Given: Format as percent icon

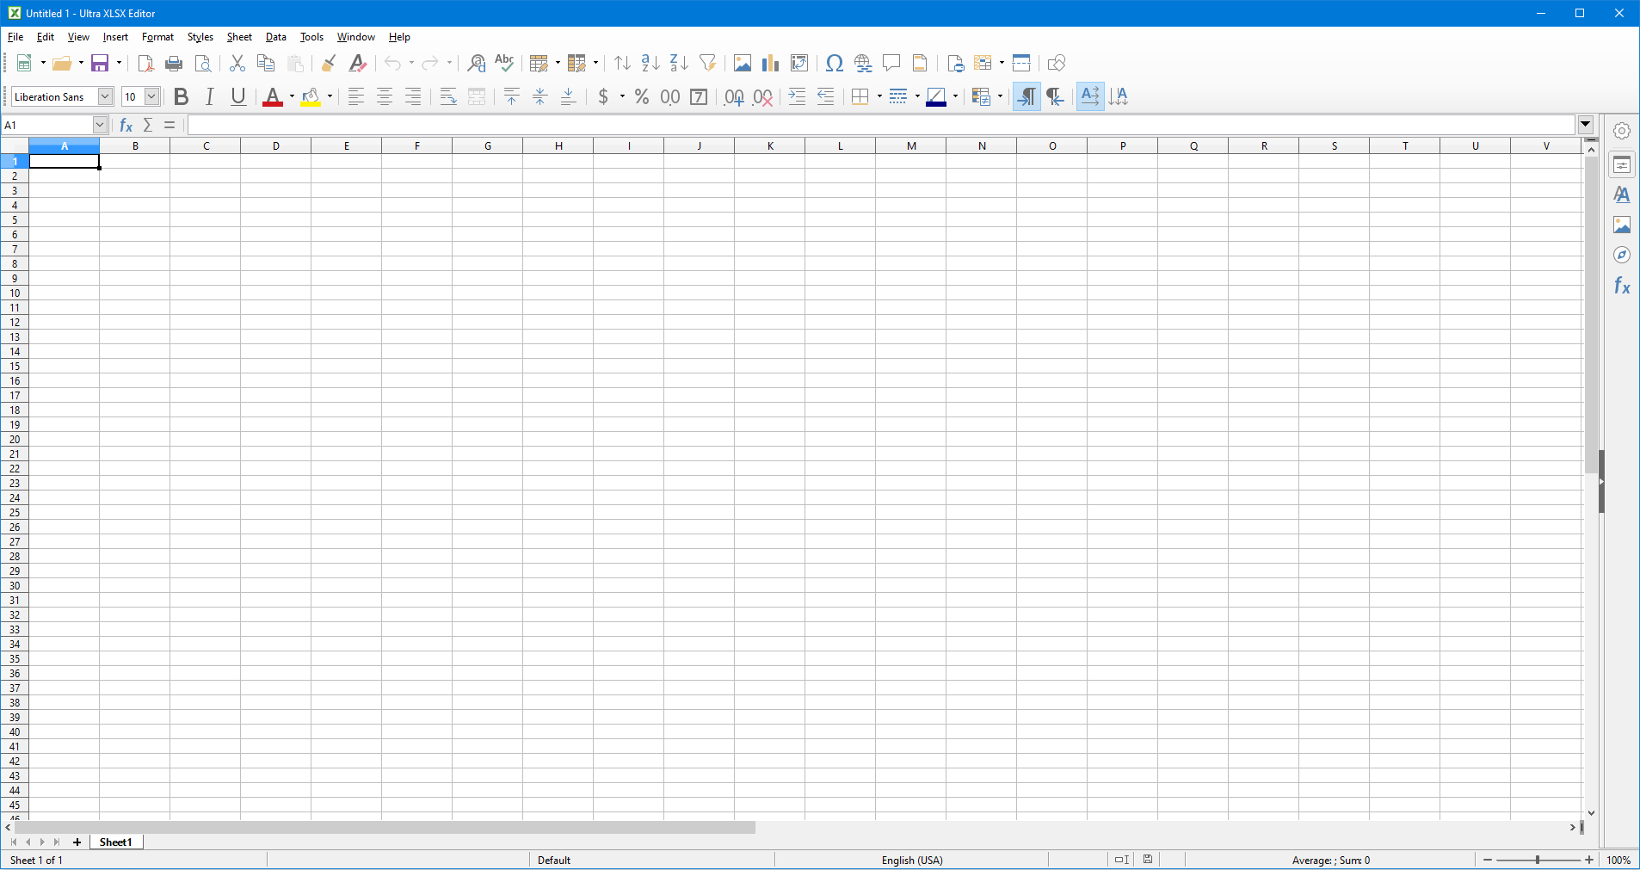Looking at the screenshot, I should 642,96.
